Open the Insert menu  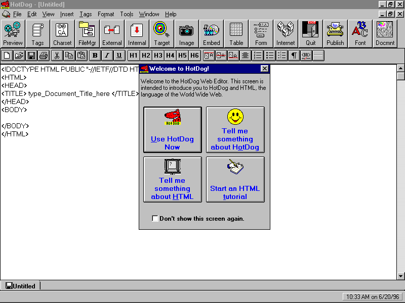point(67,14)
